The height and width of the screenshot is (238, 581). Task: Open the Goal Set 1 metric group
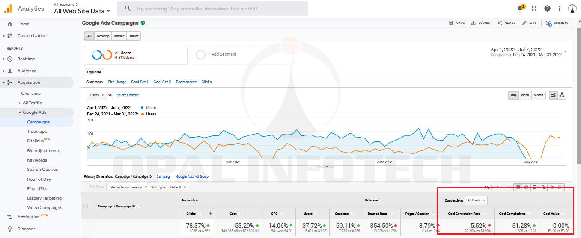coord(140,82)
